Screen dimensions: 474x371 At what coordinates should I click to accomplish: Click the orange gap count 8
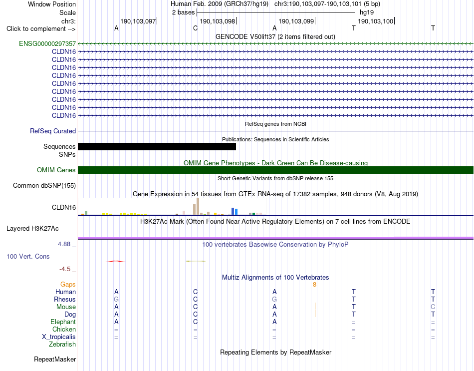[314, 285]
